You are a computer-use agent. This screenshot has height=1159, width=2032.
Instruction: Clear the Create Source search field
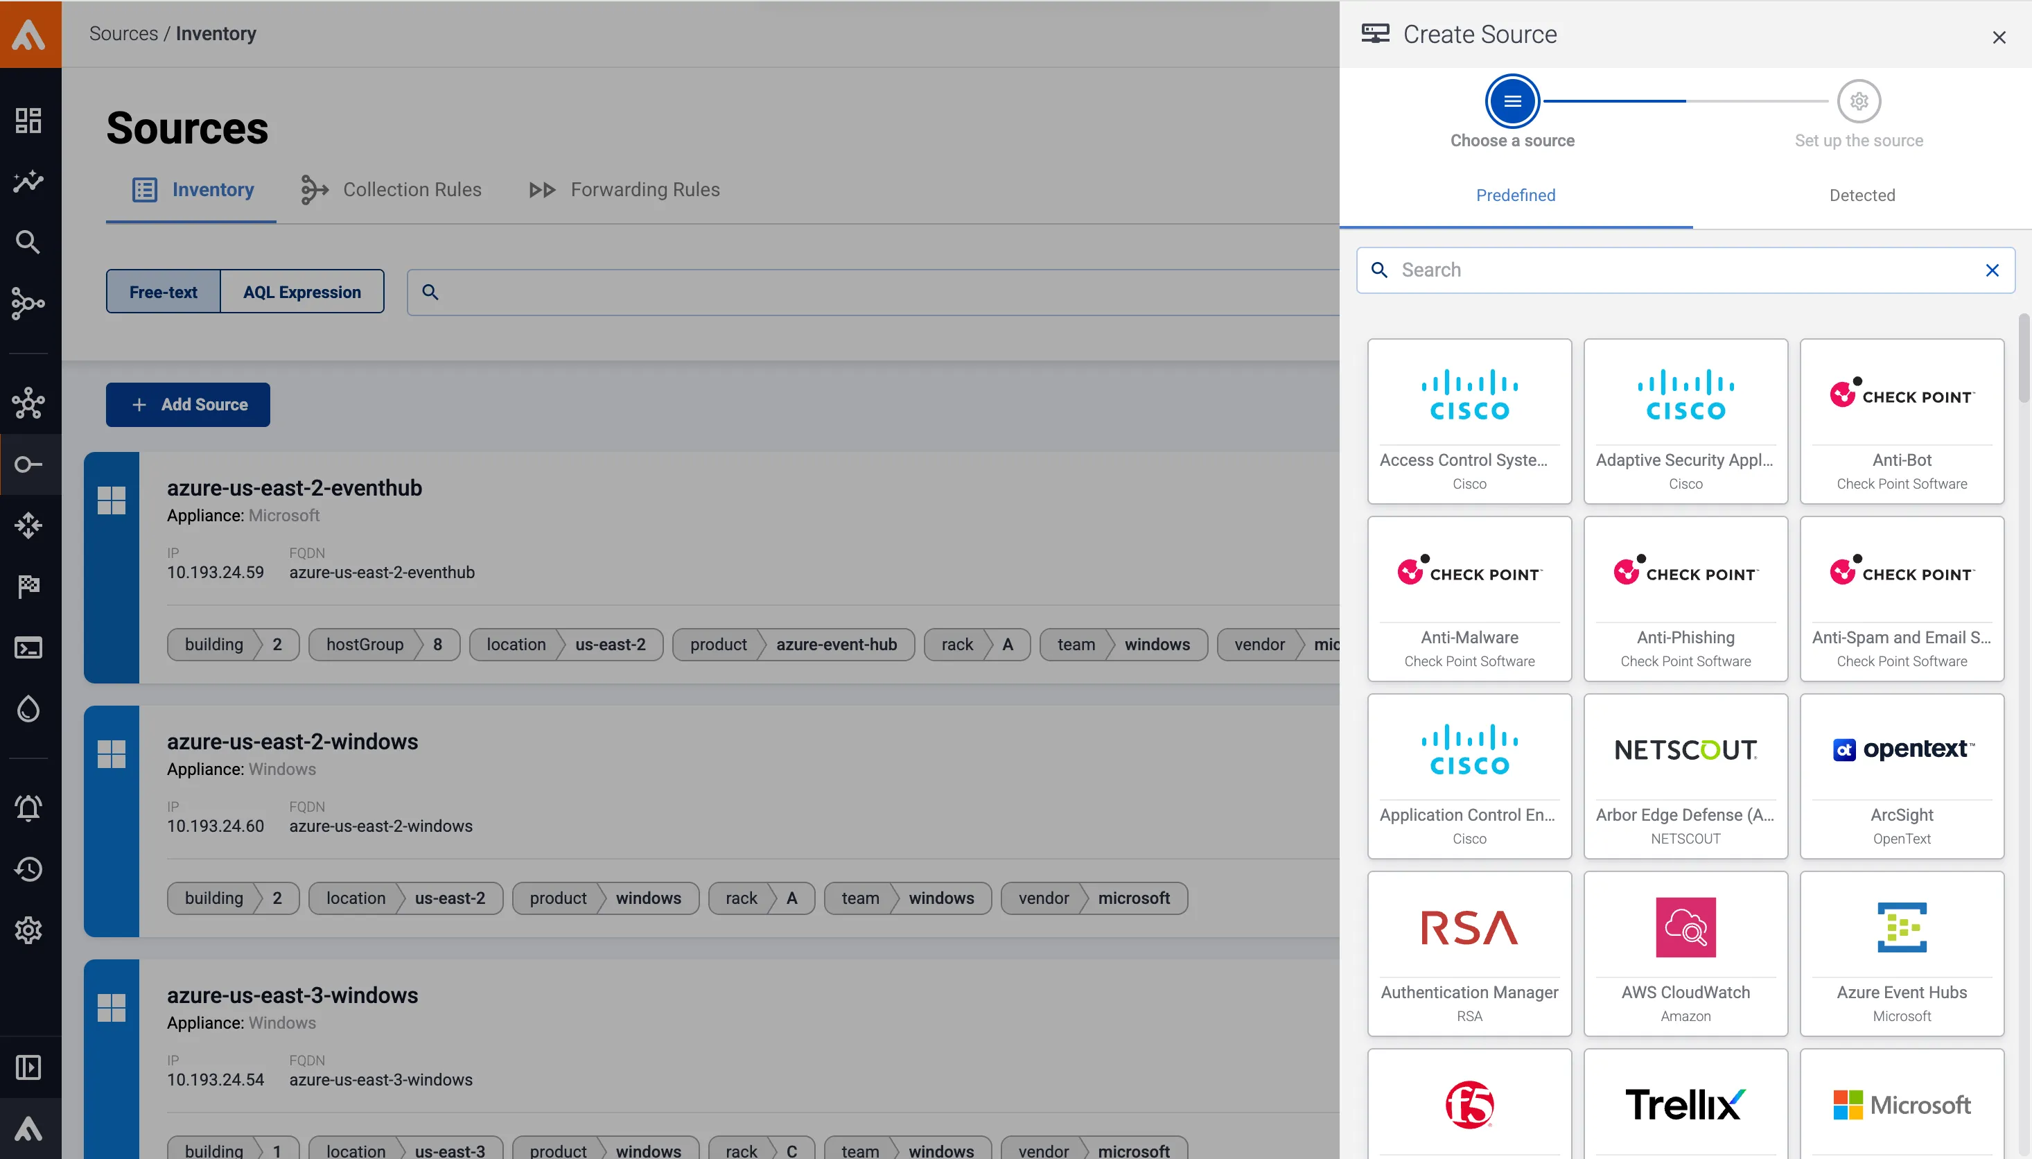[1991, 270]
